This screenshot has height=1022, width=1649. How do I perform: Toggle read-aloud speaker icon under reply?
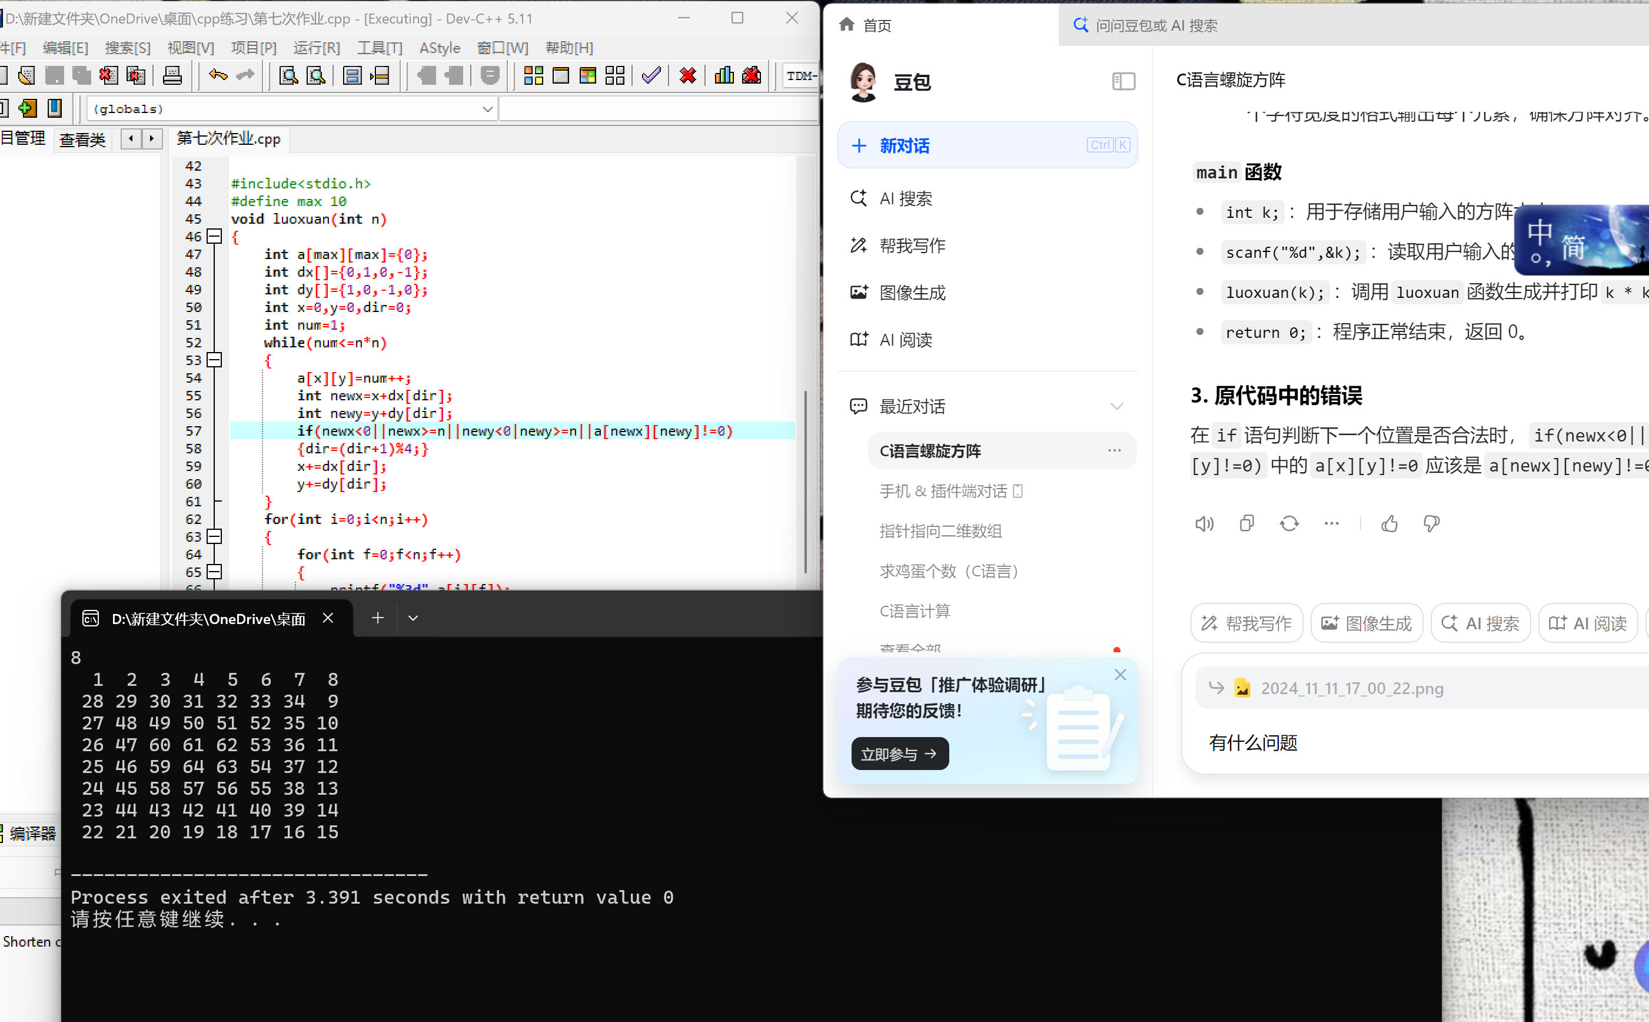pos(1204,523)
